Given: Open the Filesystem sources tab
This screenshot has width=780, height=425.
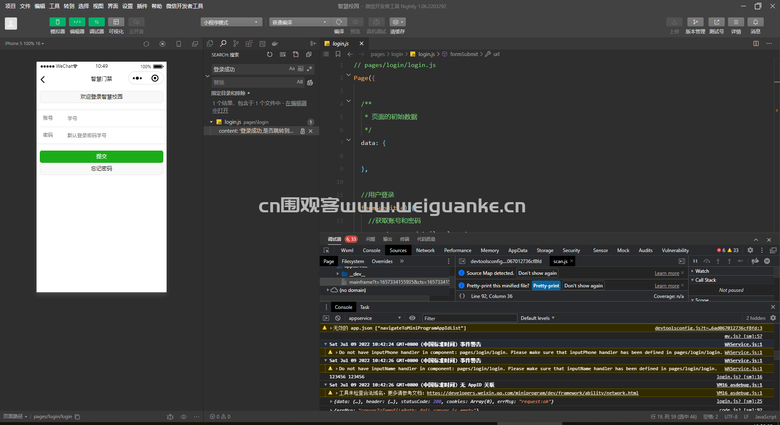Looking at the screenshot, I should point(353,261).
